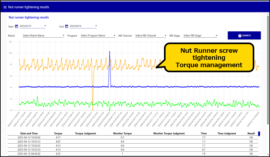Image resolution: width=270 pixels, height=157 pixels.
Task: Click torque value 4.23 in the table
Action: [x=58, y=153]
